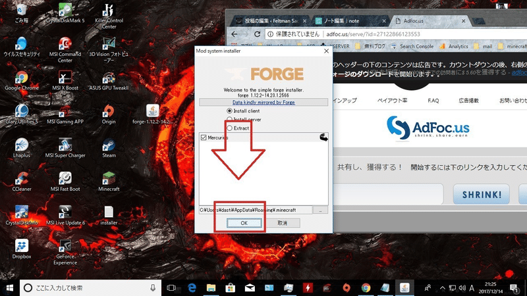Screen dimensions: 527x296
Task: Open CCleaner desktop icon
Action: coord(22,182)
